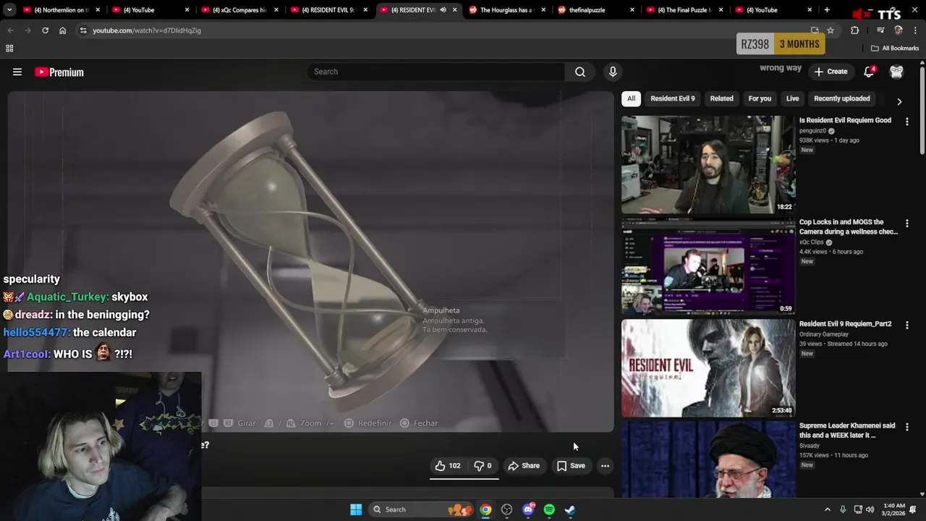
Task: Open OBS Studio from the taskbar
Action: 506,509
